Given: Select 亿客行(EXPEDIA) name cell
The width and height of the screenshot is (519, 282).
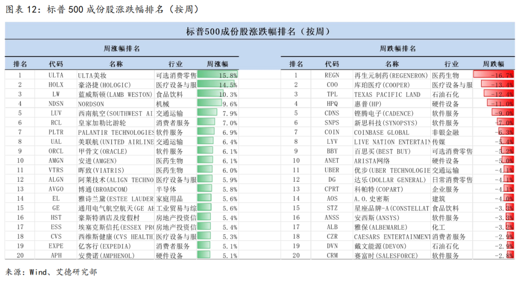Looking at the screenshot, I should click(x=104, y=247).
